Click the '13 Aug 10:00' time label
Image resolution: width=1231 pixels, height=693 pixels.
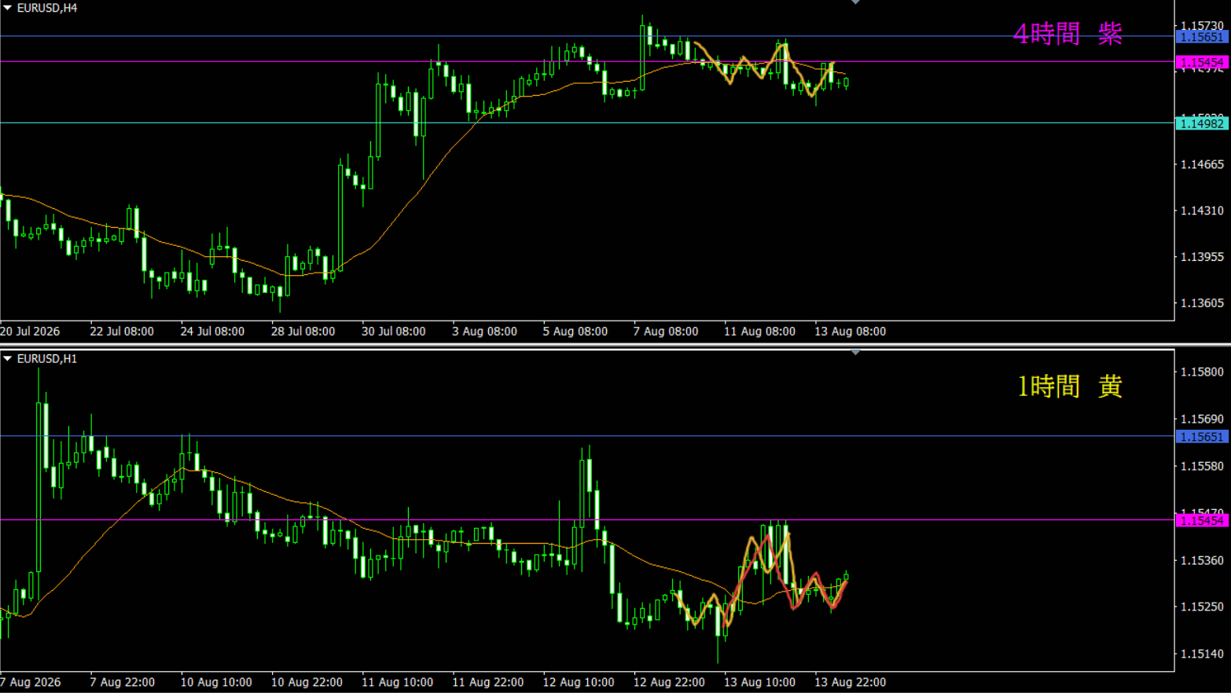[759, 682]
